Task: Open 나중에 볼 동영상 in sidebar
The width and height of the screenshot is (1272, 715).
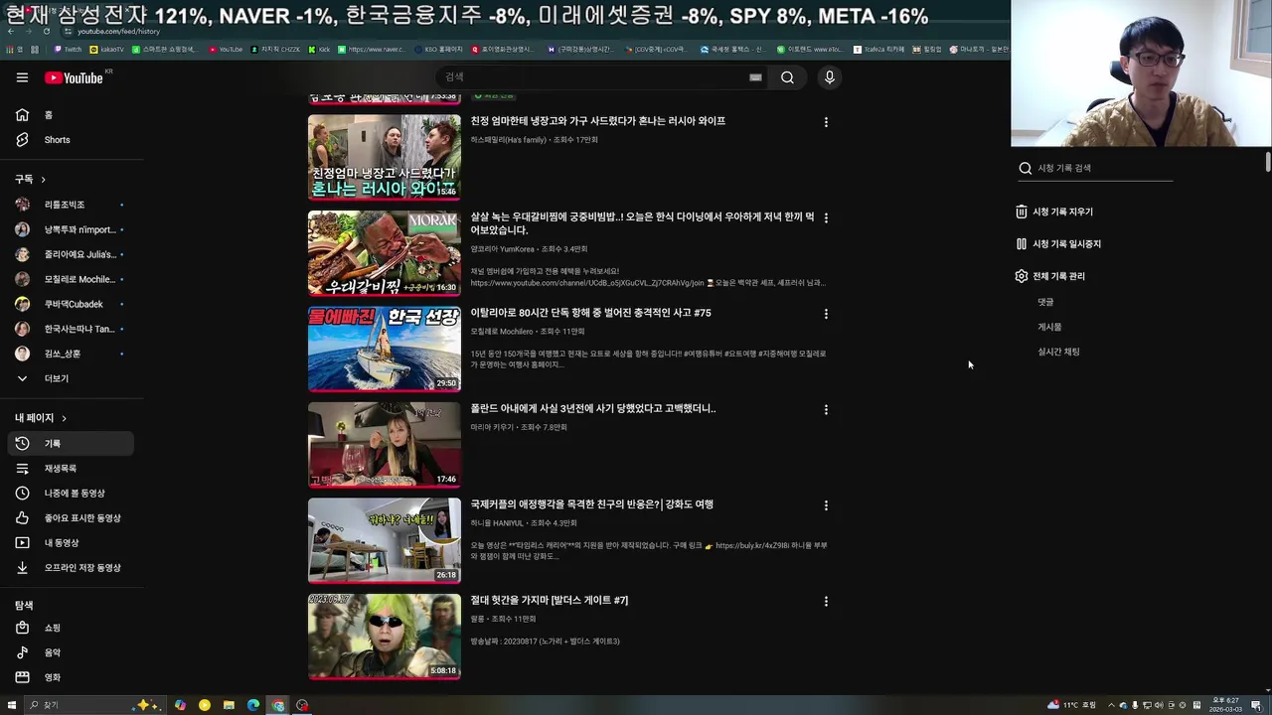Action: [70, 494]
